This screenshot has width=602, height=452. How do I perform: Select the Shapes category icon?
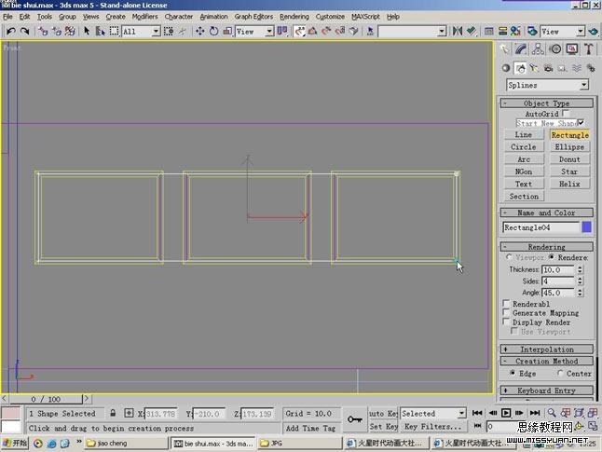[521, 68]
